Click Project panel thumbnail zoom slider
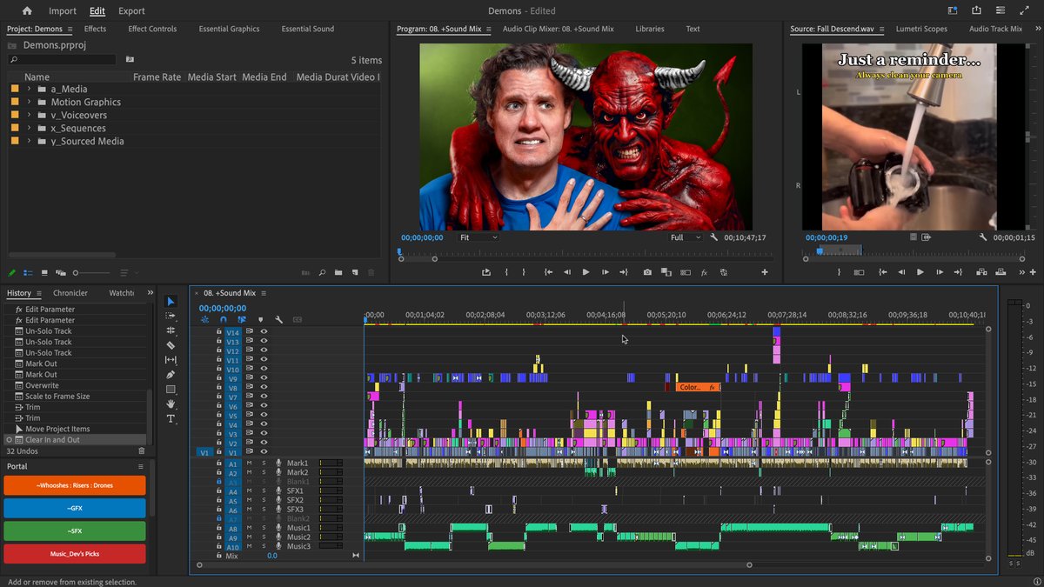The width and height of the screenshot is (1044, 587). (x=90, y=273)
